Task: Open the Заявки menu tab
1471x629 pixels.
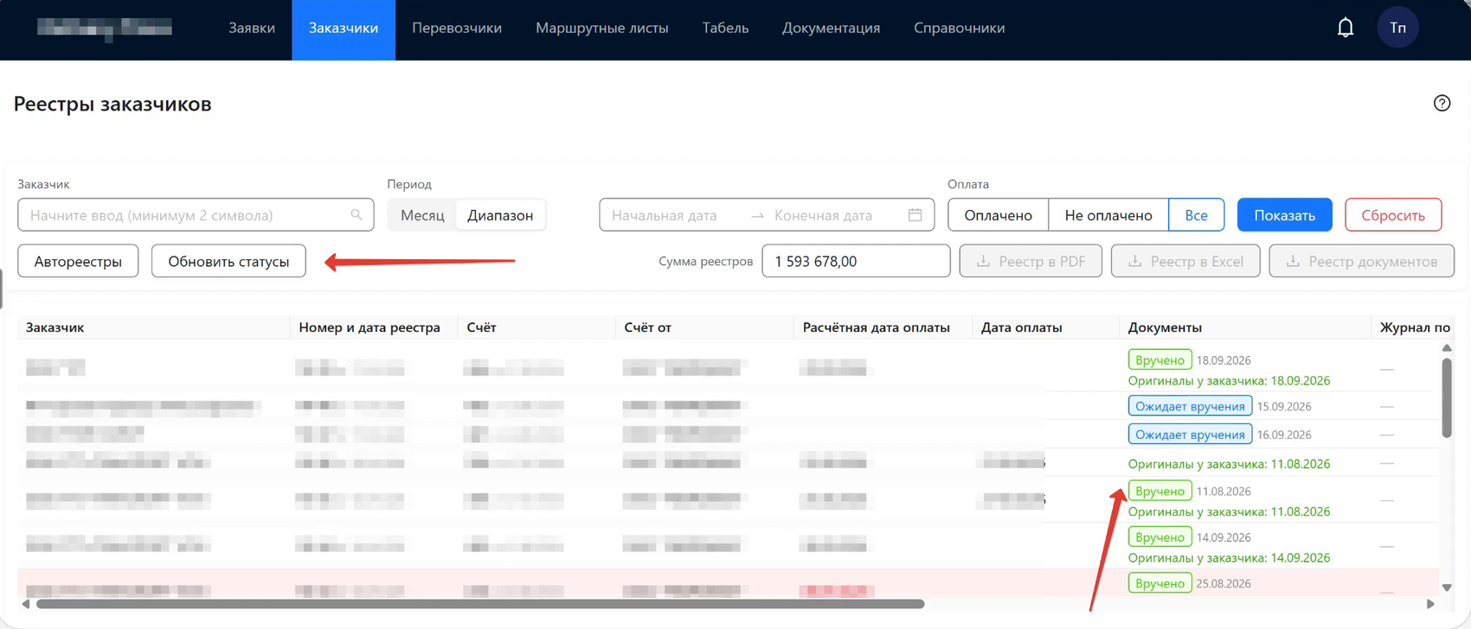Action: 252,28
